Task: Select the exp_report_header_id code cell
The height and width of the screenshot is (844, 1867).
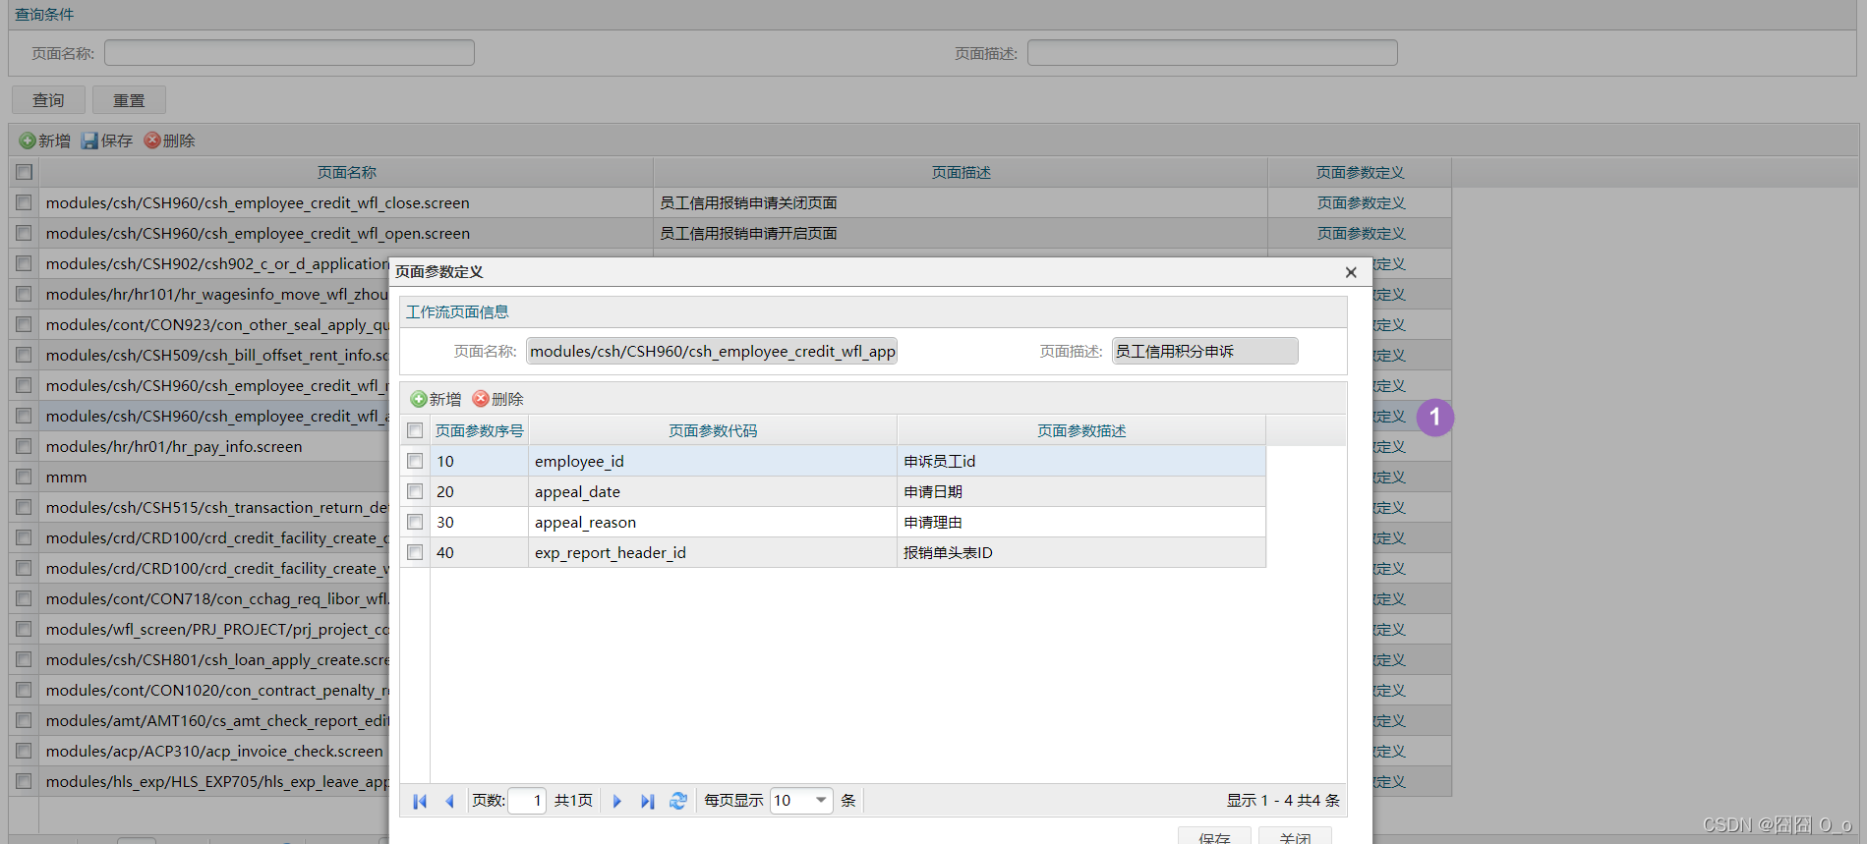Action: click(713, 552)
